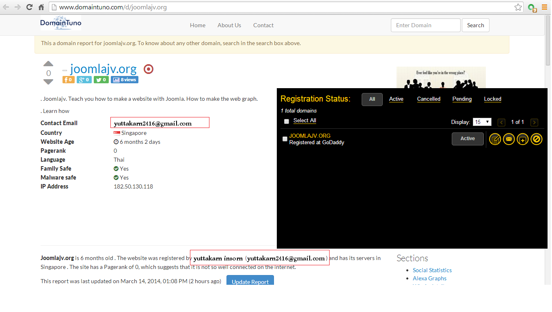The width and height of the screenshot is (552, 312).
Task: Open the Social Statistics section link
Action: click(432, 270)
